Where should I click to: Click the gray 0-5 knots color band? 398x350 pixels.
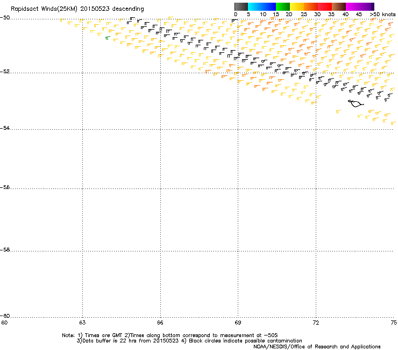pyautogui.click(x=241, y=6)
